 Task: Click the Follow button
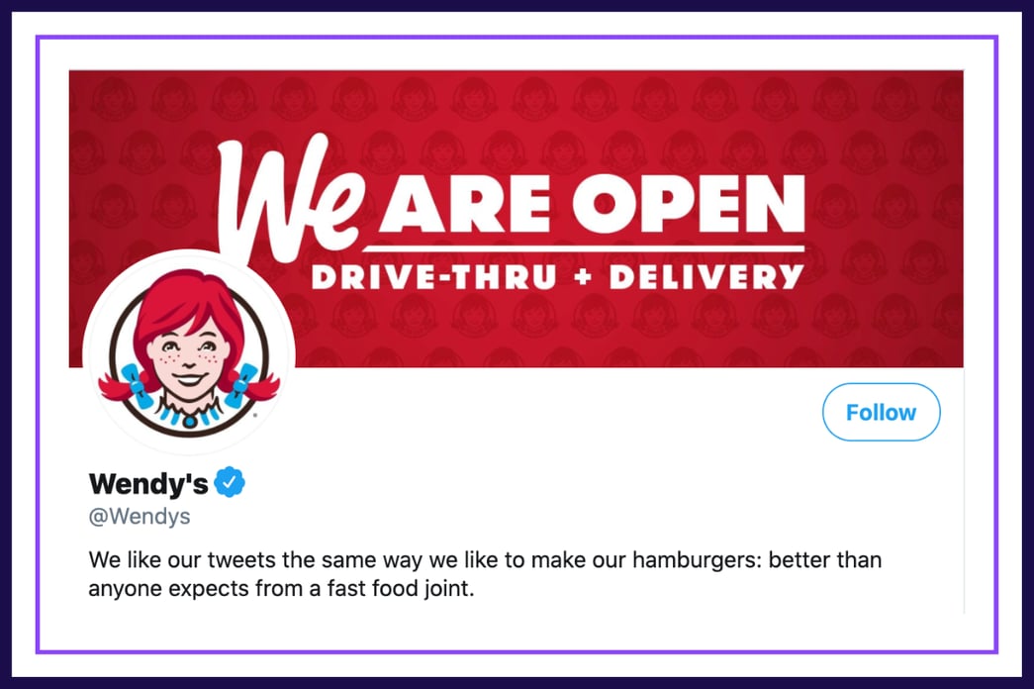click(881, 412)
